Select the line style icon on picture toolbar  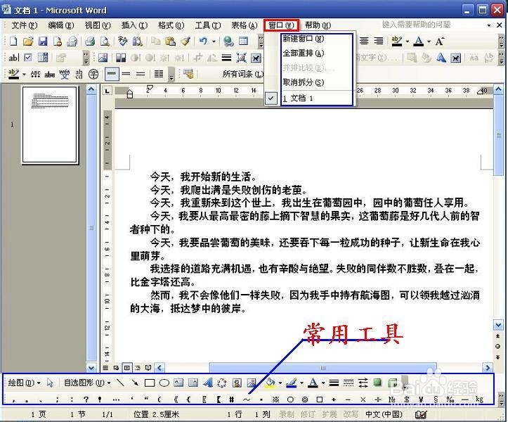(226, 58)
